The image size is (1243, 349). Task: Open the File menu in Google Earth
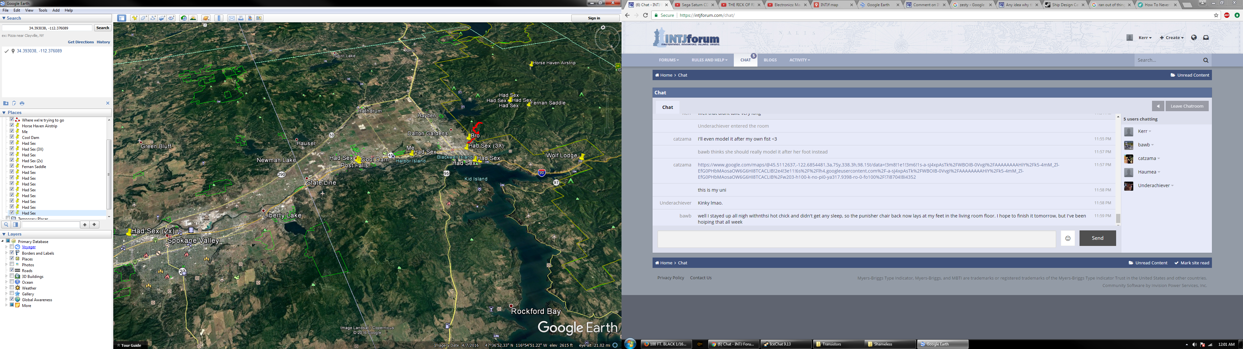[5, 10]
